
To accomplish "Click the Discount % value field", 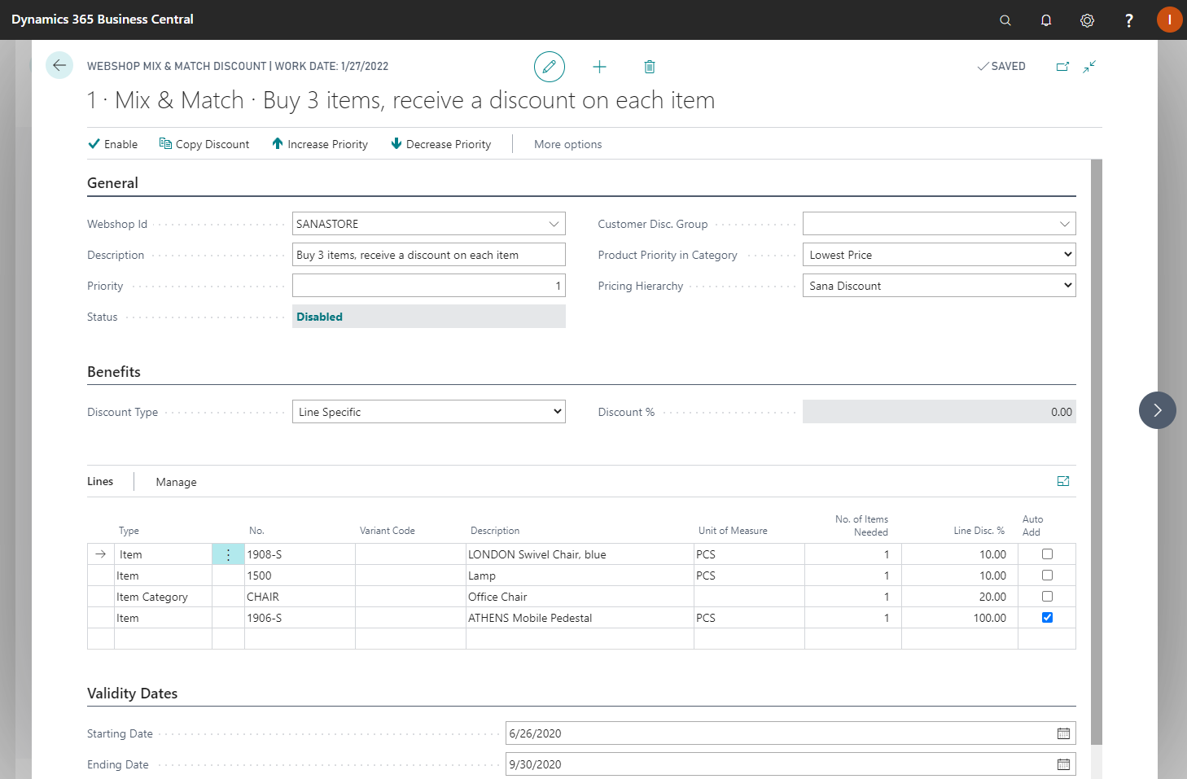I will pos(939,412).
